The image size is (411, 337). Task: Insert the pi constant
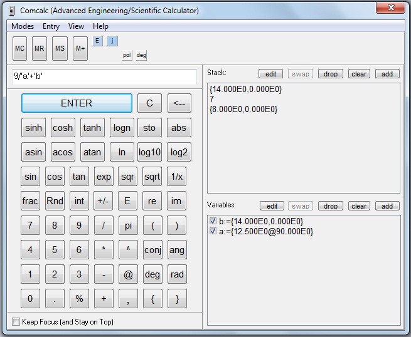(128, 226)
